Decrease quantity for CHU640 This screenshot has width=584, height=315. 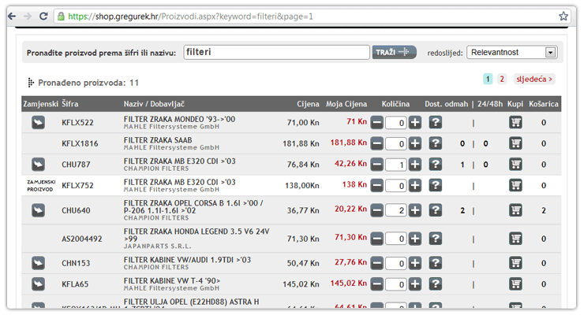tap(377, 210)
